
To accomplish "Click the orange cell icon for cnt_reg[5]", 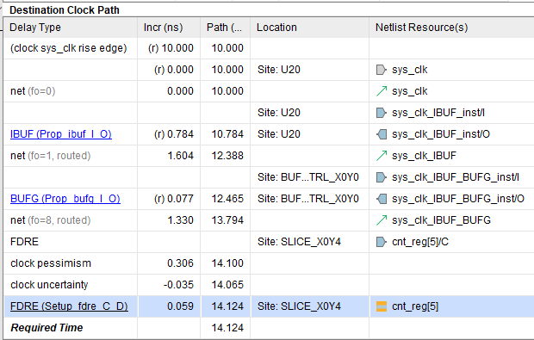I will 382,306.
